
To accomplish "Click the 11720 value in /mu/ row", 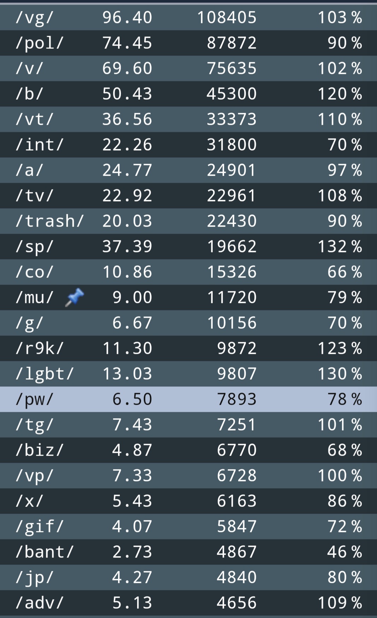I will tap(232, 298).
